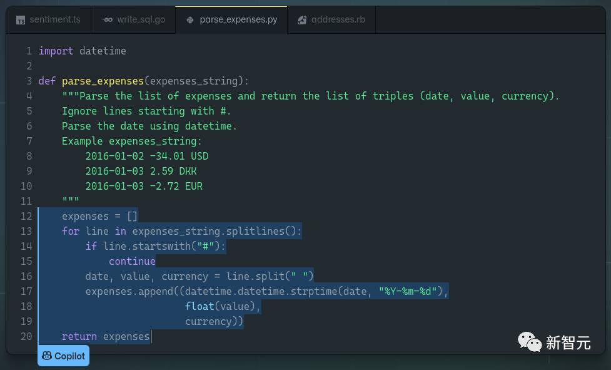Click the TypeScript icon on sentiment.ts tab

(x=21, y=20)
